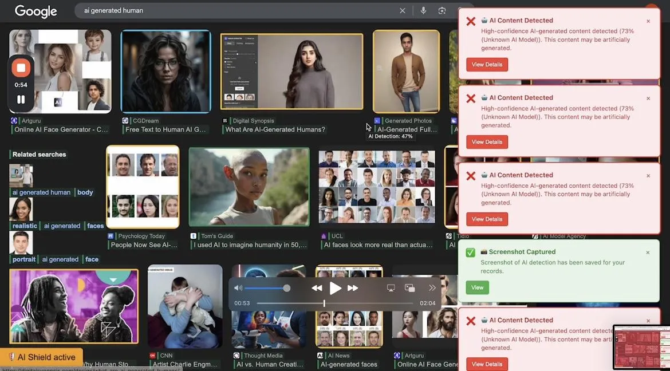Screen dimensions: 670x371
Task: Click the Generated Photos source favicon
Action: [377, 121]
